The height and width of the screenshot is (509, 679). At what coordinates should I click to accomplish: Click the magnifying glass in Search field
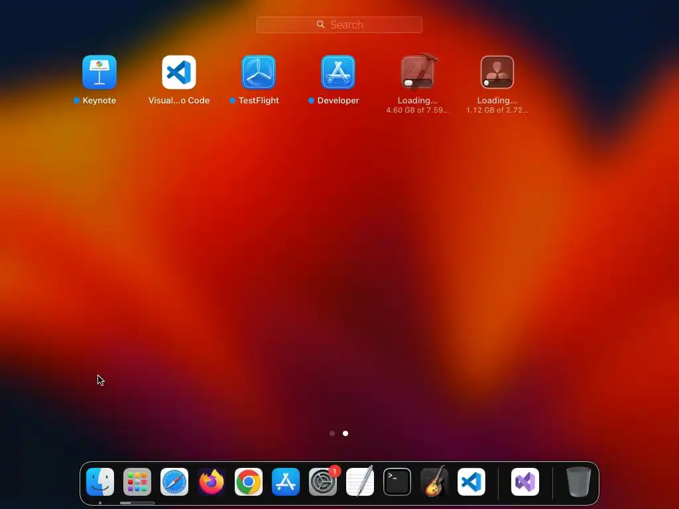pos(320,25)
